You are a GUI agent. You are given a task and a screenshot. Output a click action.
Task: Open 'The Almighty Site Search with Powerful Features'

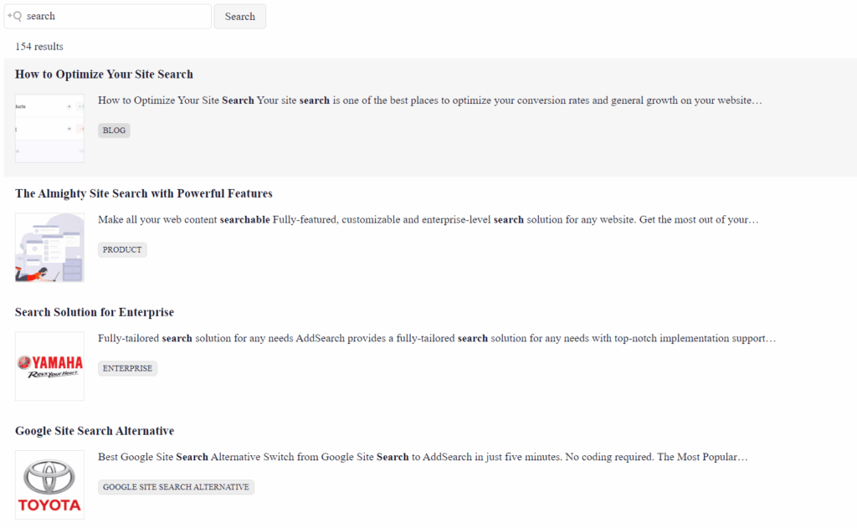pyautogui.click(x=143, y=193)
